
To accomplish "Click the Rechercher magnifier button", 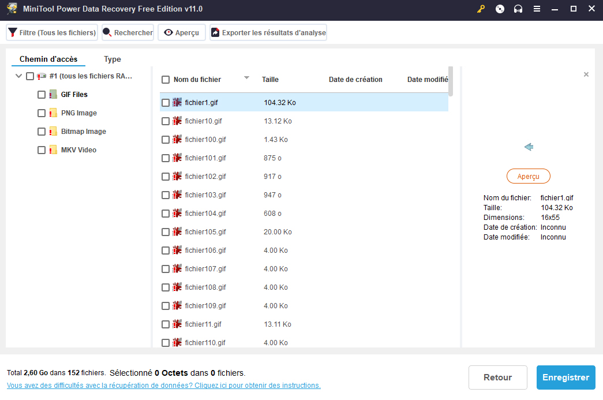I will (128, 33).
